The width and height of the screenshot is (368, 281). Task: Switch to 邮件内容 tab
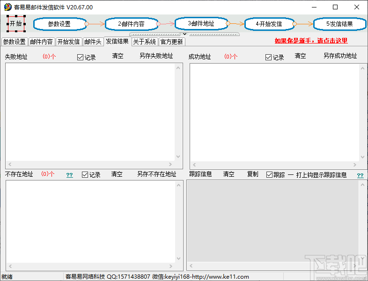tap(42, 42)
